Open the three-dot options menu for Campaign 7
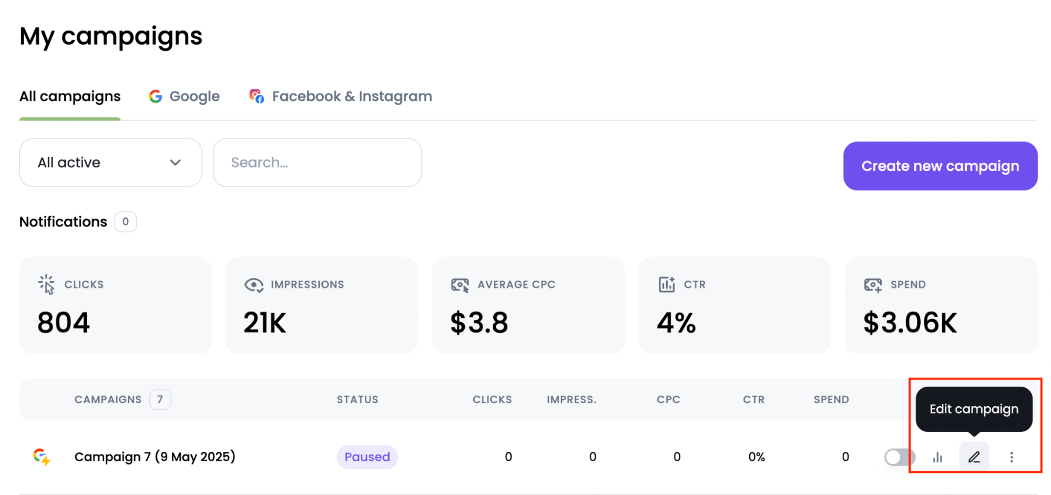This screenshot has height=495, width=1051. pyautogui.click(x=1011, y=457)
